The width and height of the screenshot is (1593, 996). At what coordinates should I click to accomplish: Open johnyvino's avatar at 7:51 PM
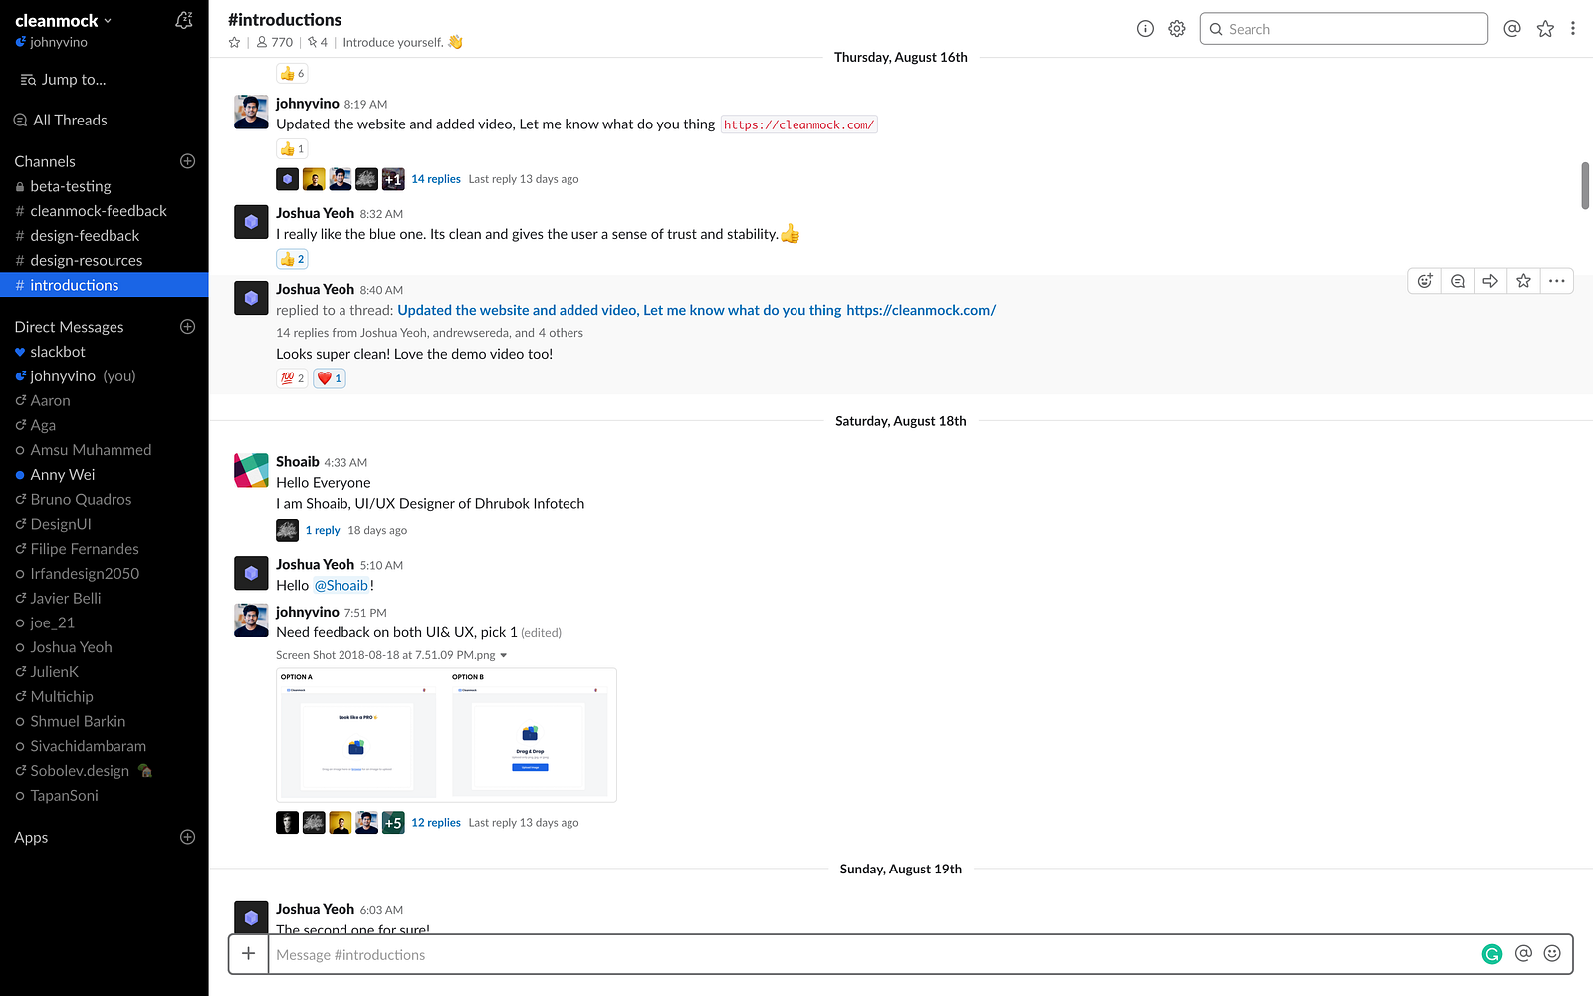click(251, 621)
